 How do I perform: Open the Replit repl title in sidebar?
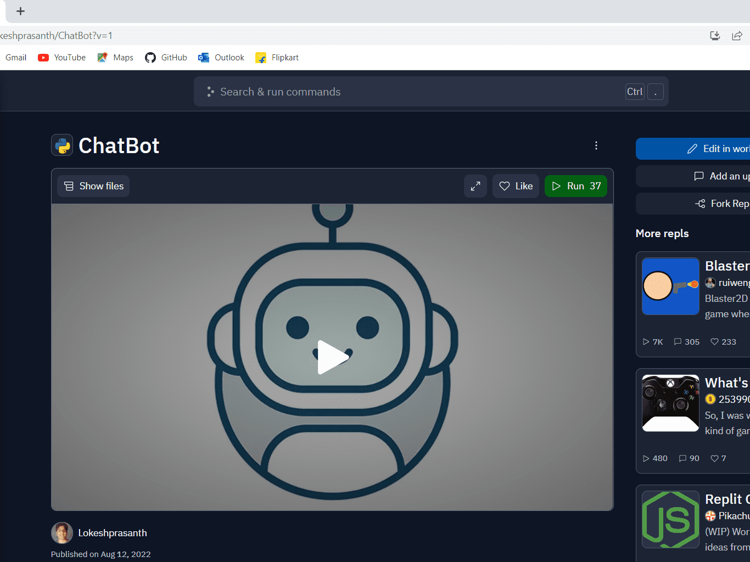point(727,499)
